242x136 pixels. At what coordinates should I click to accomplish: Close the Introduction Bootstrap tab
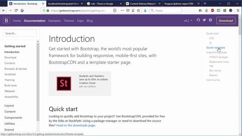43,3
